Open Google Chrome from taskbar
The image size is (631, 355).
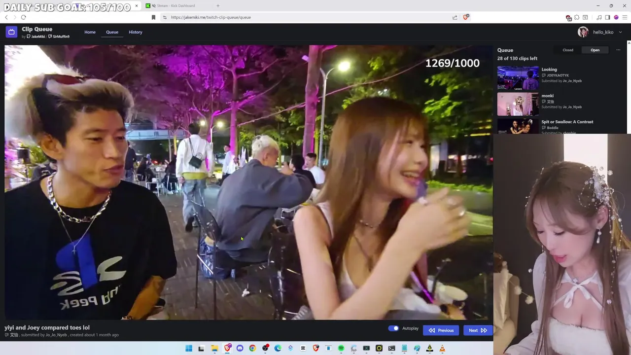pos(252,349)
